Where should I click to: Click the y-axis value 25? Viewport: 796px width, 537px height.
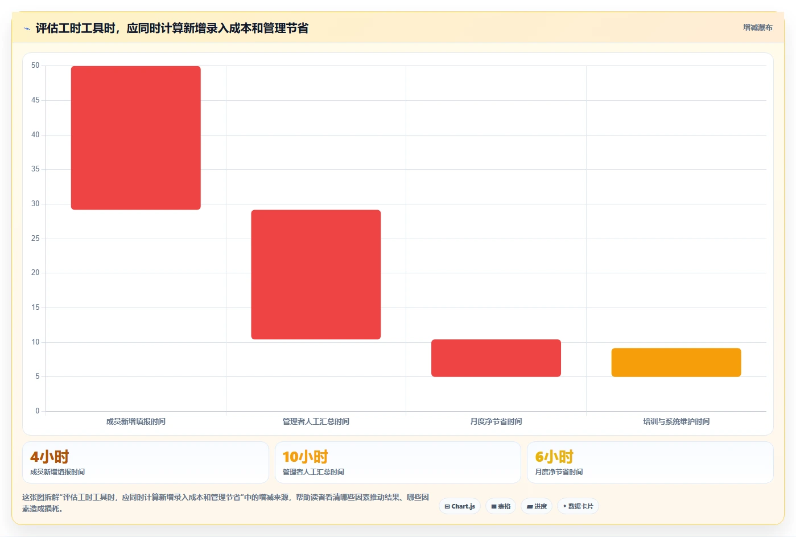point(35,238)
